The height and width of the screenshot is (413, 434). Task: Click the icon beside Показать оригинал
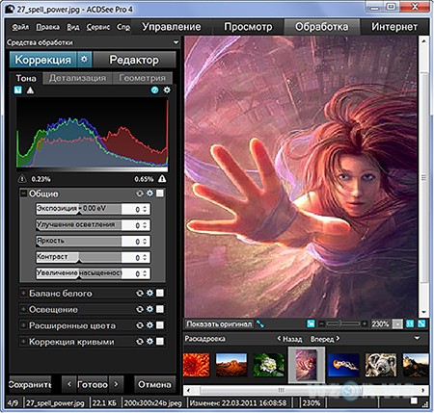click(260, 324)
